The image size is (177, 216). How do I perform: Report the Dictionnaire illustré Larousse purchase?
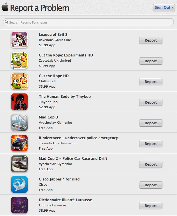point(151,206)
